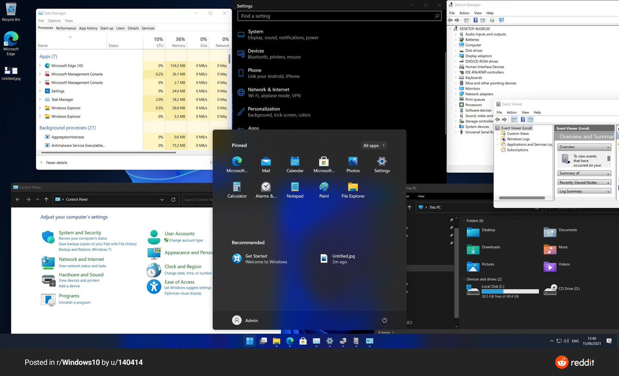
Task: Open notification center icon on taskbar
Action: click(610, 341)
